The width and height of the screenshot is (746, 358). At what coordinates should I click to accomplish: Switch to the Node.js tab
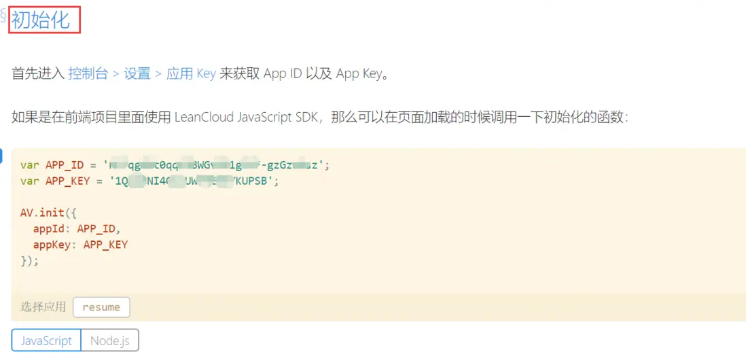point(109,340)
